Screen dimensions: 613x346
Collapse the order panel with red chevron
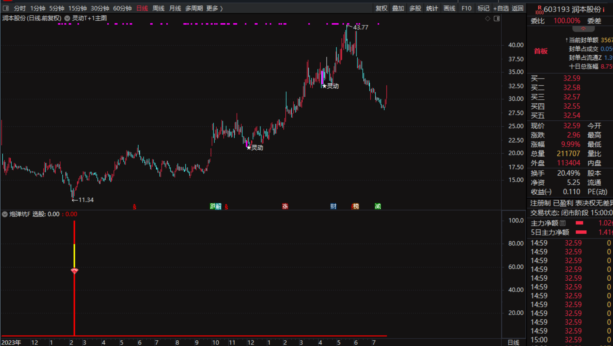[583, 29]
